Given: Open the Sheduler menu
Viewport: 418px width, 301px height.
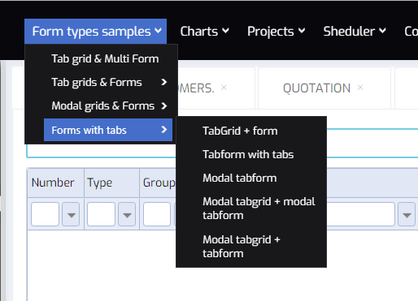Looking at the screenshot, I should pyautogui.click(x=355, y=32).
